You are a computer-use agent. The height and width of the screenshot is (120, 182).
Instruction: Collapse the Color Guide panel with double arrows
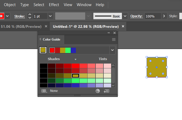click(x=109, y=33)
